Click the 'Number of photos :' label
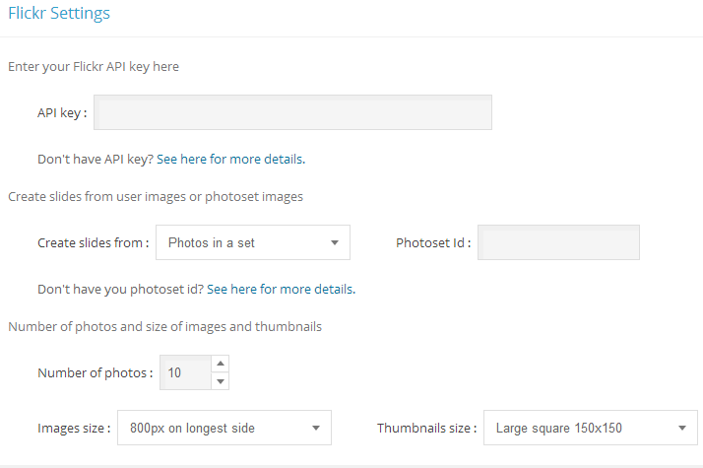The height and width of the screenshot is (468, 703). 96,372
